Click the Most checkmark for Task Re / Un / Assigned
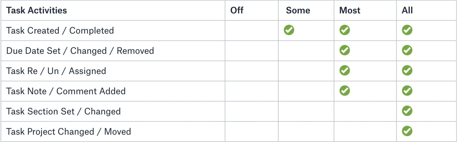This screenshot has width=458, height=142. [345, 70]
